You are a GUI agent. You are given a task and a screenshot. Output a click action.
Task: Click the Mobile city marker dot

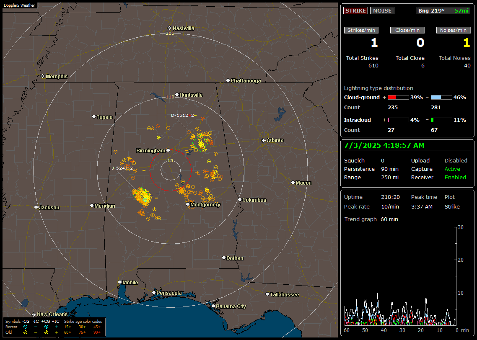pos(120,282)
